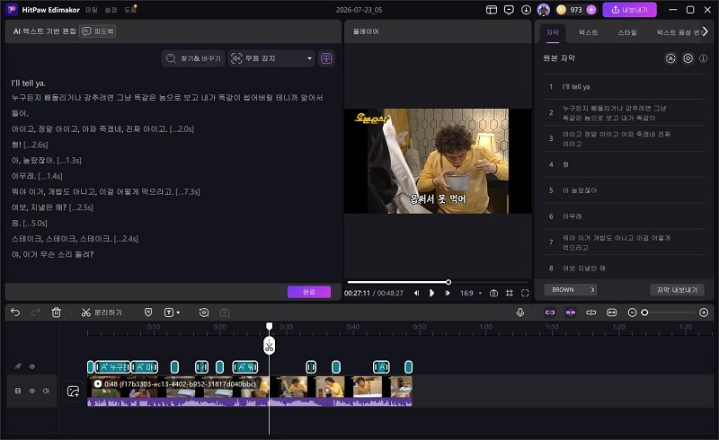The width and height of the screenshot is (719, 440).
Task: Play the video preview
Action: 431,293
